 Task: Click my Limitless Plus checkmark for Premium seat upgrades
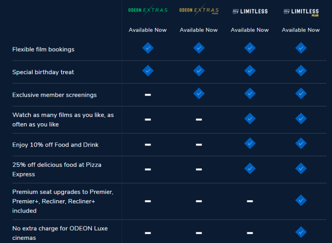(301, 200)
